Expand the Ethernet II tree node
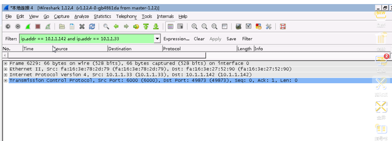Image resolution: width=392 pixels, height=141 pixels. (x=5, y=69)
